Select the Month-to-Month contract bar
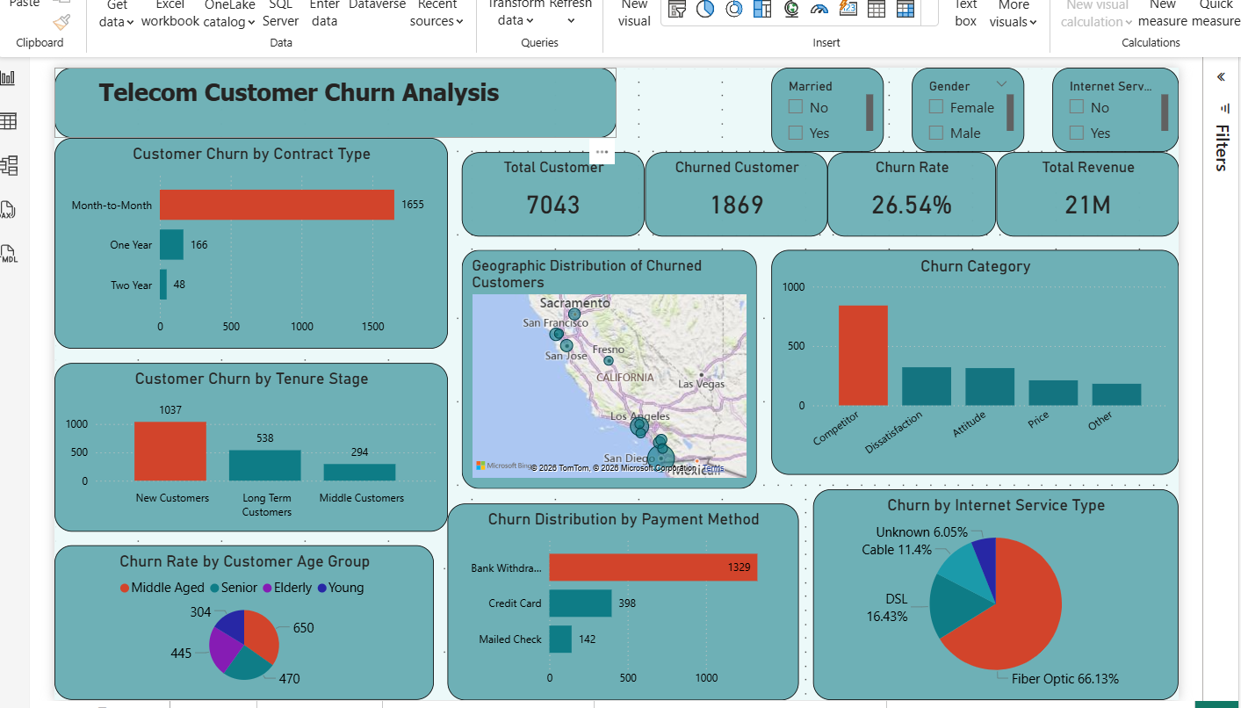 point(277,205)
